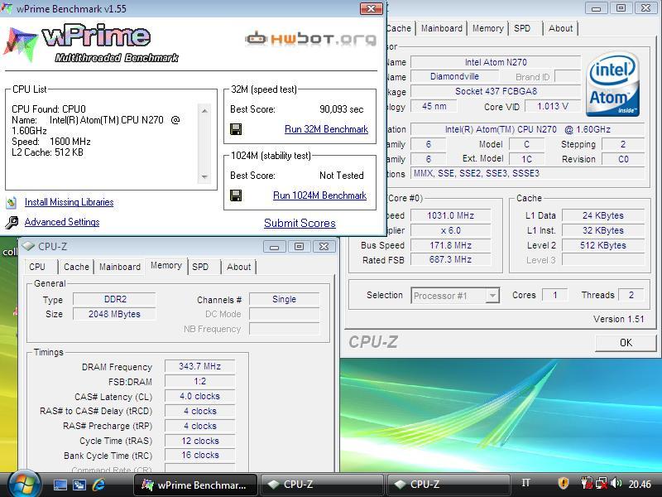This screenshot has height=497, width=662.
Task: Click the second CPU-Z taskbar button
Action: (449, 485)
